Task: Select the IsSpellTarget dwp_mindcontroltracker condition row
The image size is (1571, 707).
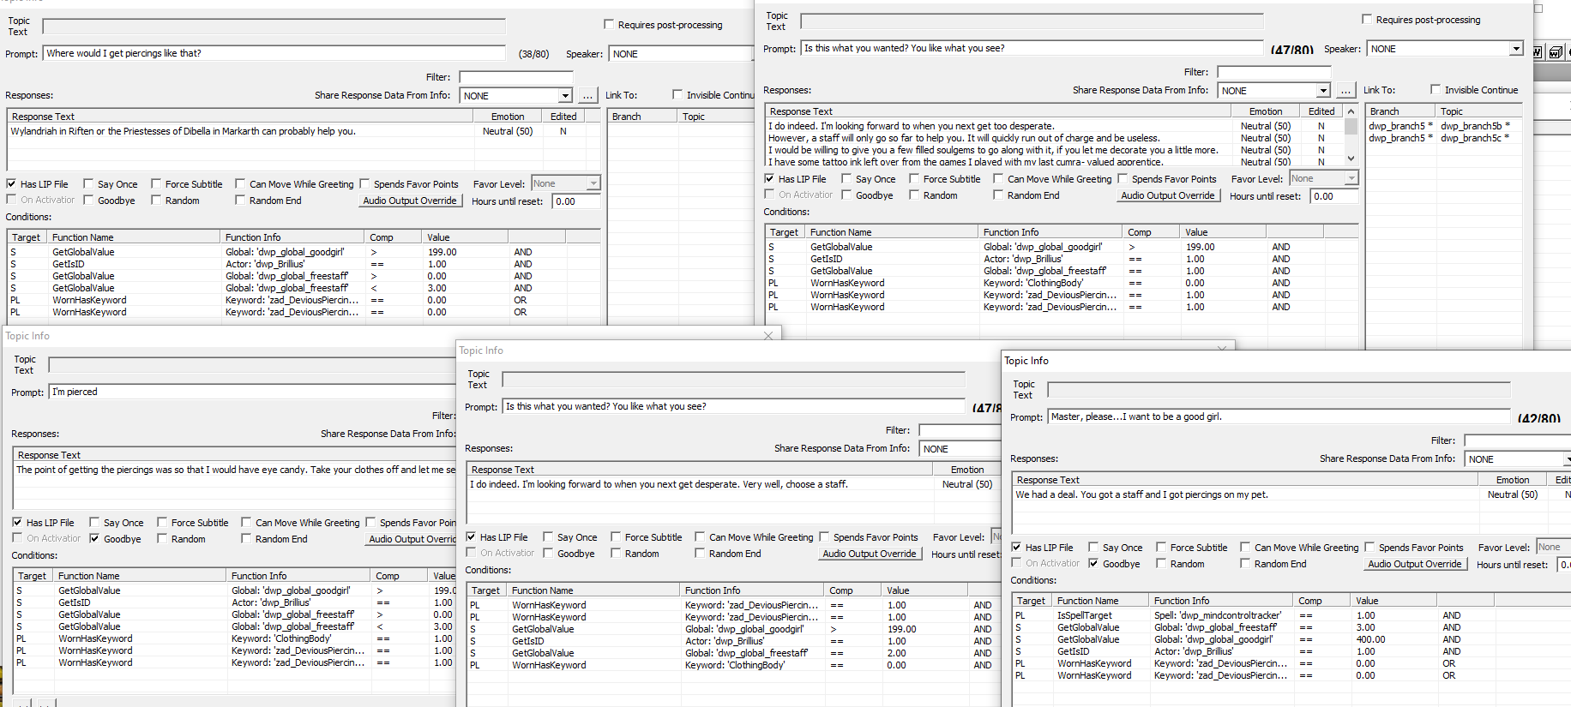Action: click(x=1291, y=615)
